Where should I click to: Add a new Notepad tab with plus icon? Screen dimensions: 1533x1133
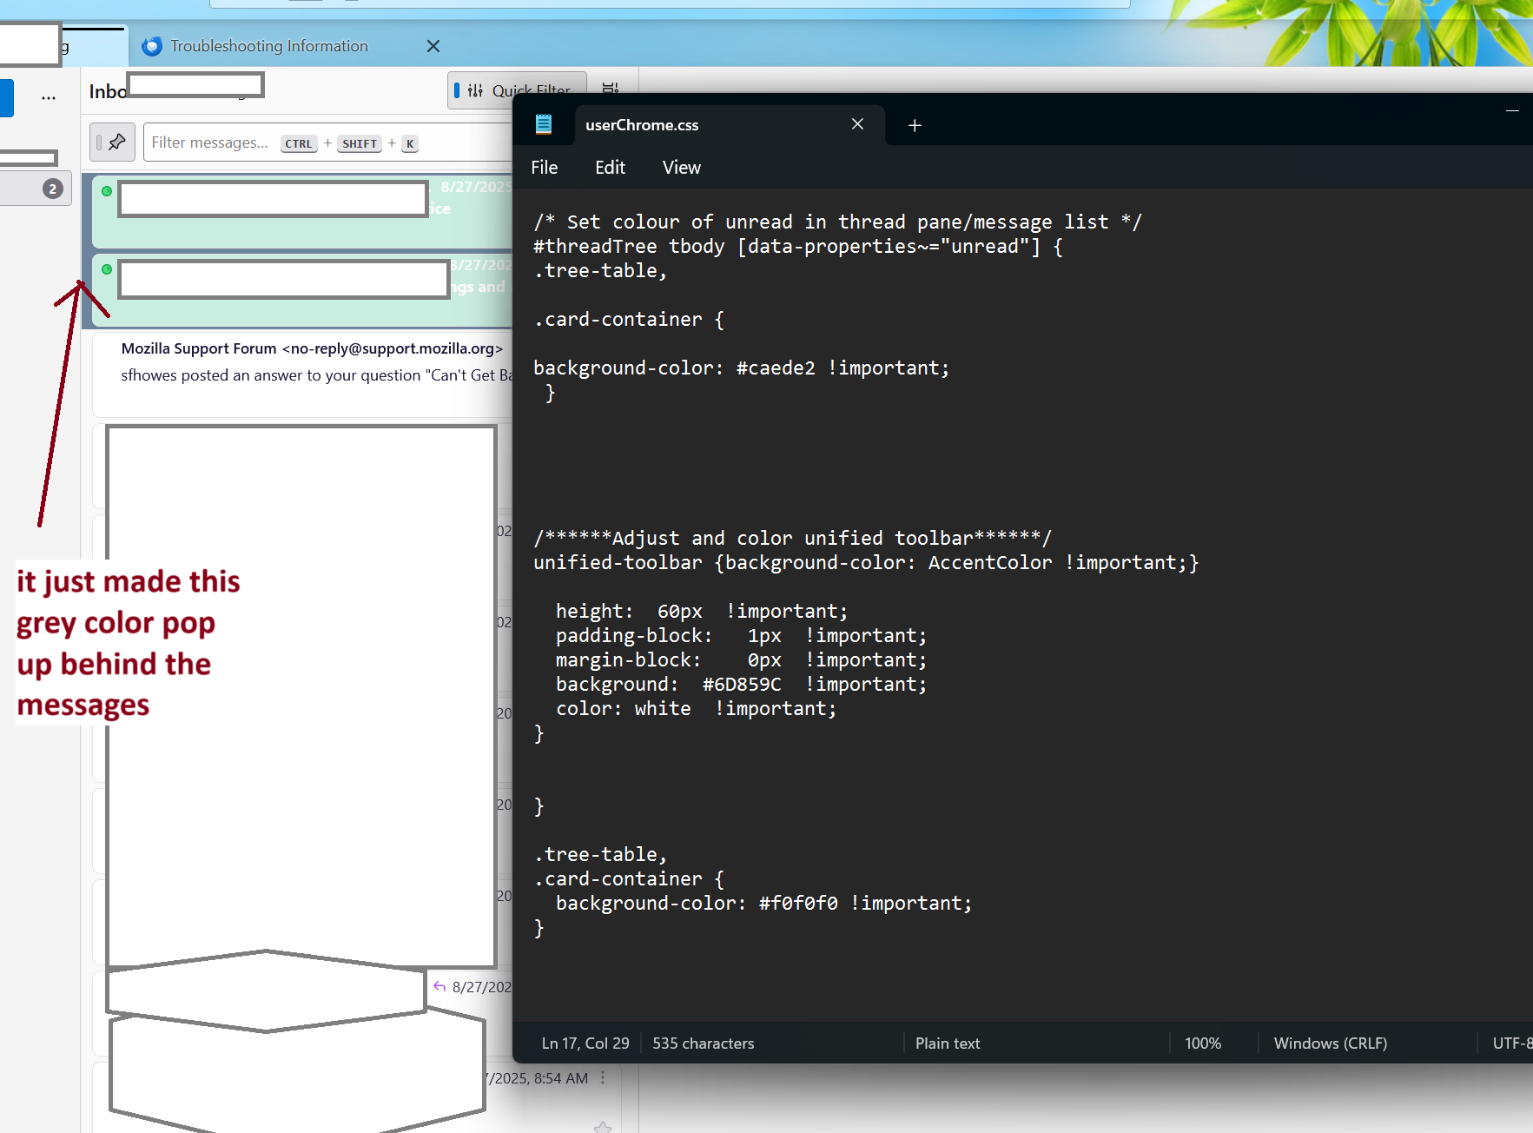click(x=915, y=125)
